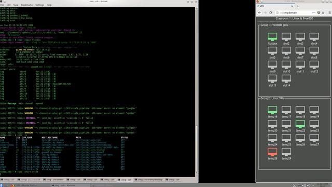
Task: Go forward in the Firefox browser
Action: pos(265,12)
